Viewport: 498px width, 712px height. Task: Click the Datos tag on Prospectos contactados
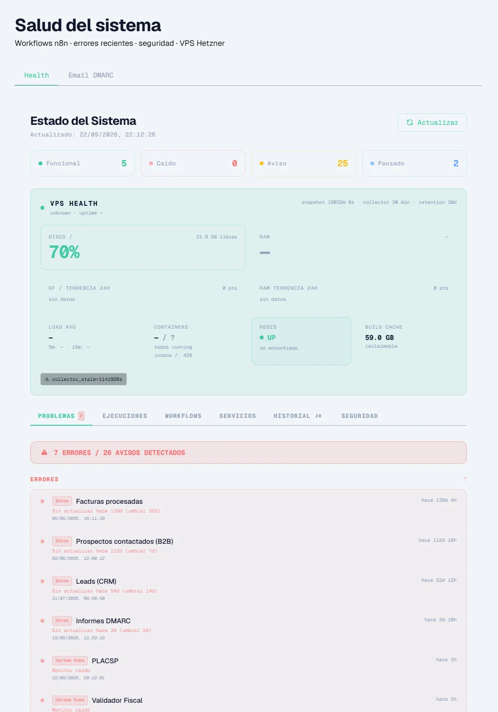pyautogui.click(x=62, y=541)
